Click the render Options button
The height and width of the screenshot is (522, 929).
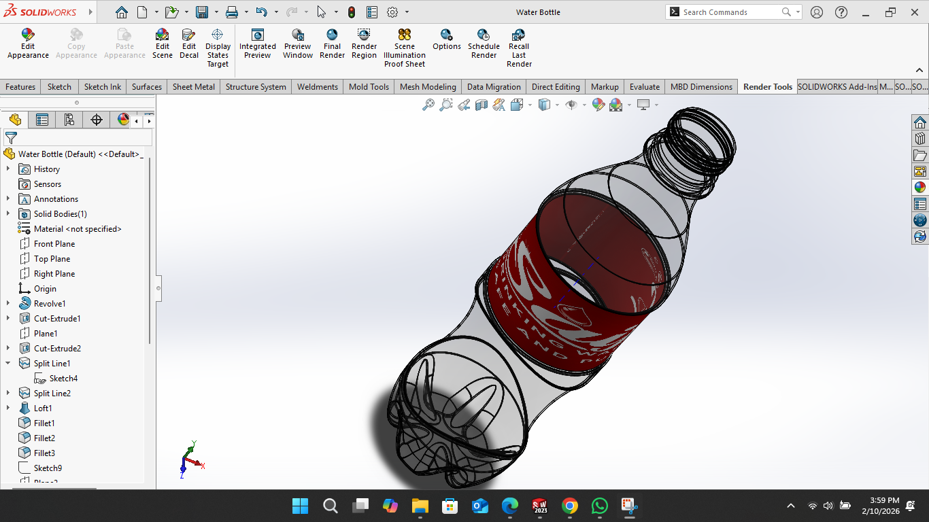pos(446,39)
